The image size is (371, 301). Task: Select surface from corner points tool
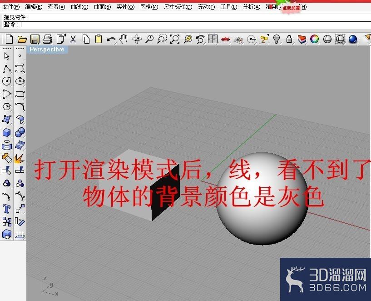click(x=7, y=120)
